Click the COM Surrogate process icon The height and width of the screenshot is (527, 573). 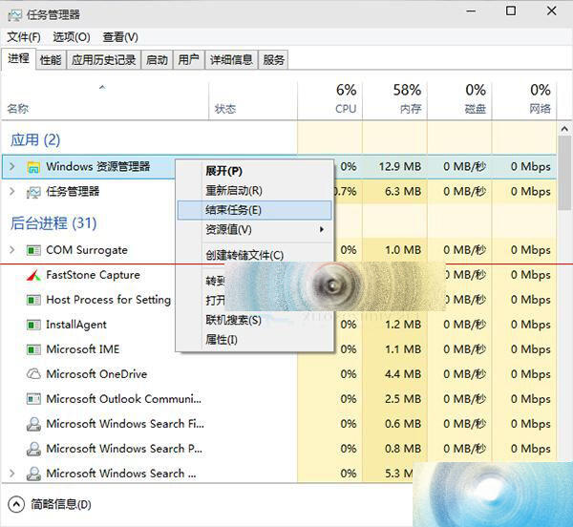click(33, 250)
